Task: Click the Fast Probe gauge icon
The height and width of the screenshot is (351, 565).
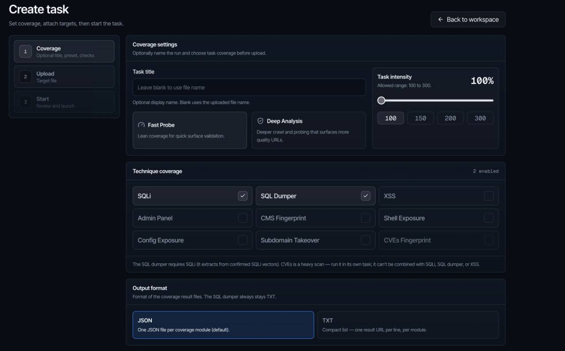Action: pyautogui.click(x=141, y=125)
